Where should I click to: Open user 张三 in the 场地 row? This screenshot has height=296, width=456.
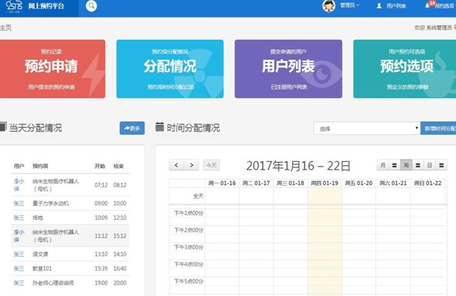pyautogui.click(x=19, y=218)
